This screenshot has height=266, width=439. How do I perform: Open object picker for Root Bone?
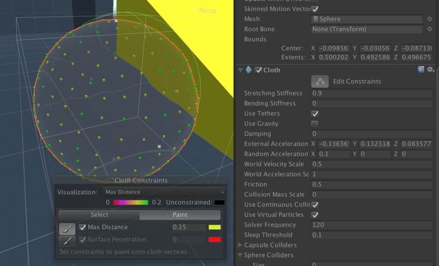[430, 29]
